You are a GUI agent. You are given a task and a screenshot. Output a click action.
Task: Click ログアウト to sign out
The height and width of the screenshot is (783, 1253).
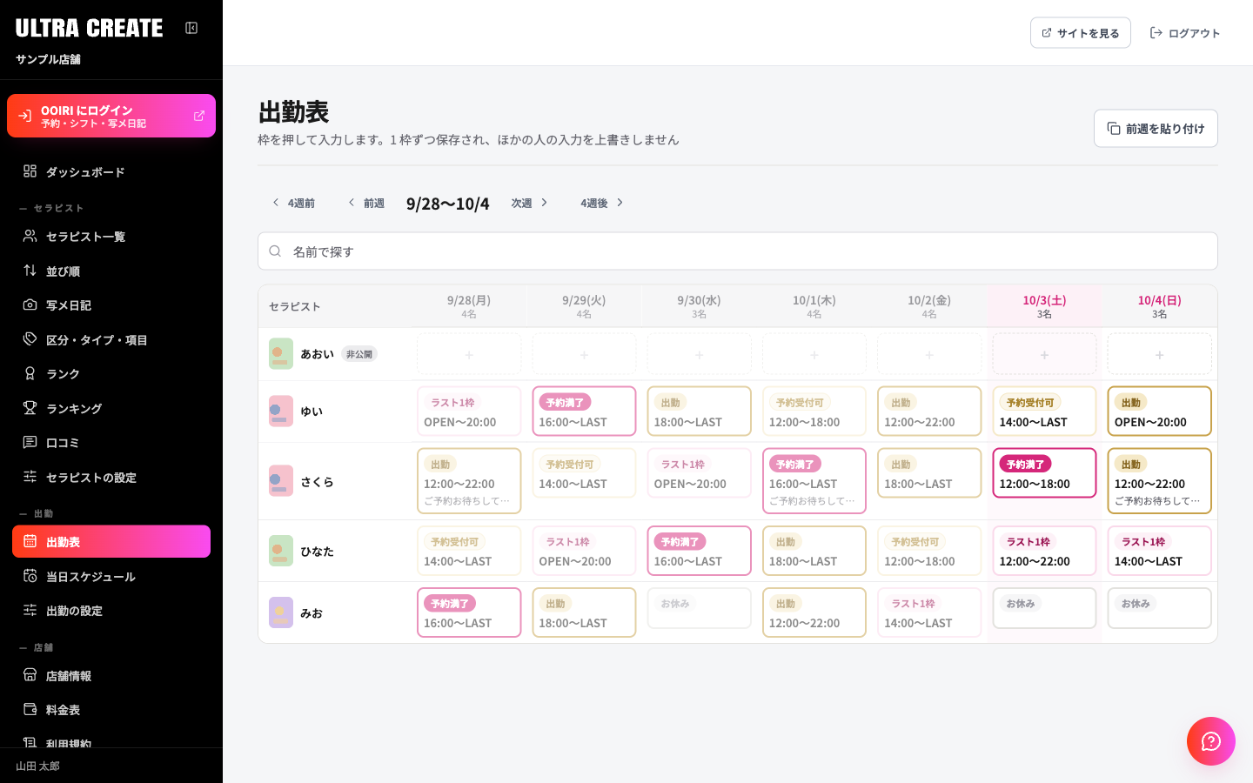point(1185,33)
